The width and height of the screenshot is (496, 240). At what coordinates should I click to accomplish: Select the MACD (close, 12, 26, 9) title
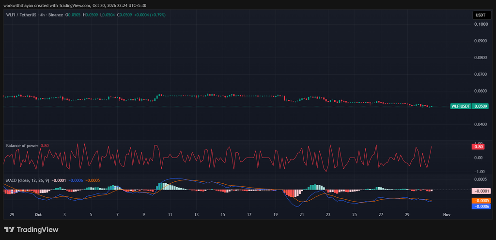click(28, 180)
